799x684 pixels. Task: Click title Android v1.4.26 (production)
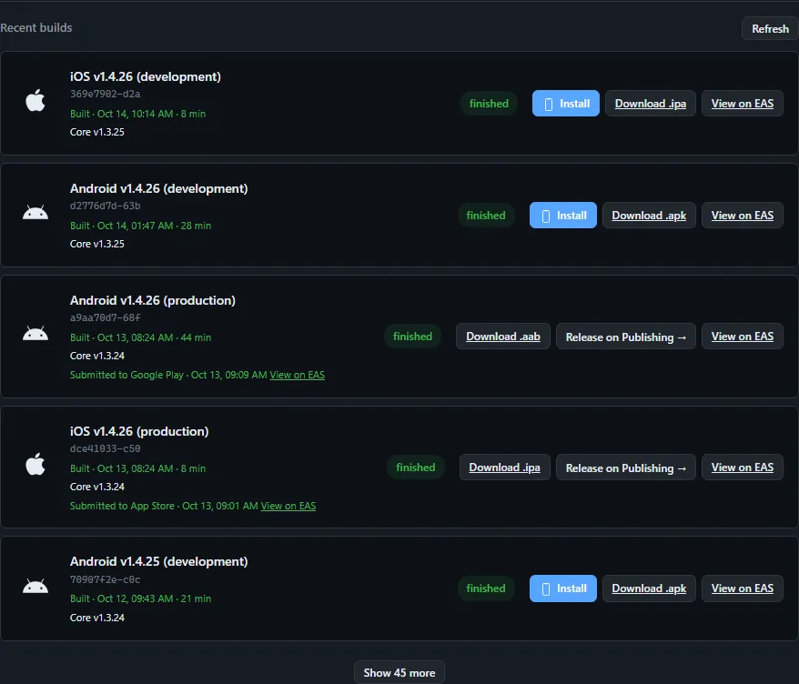[x=152, y=300]
